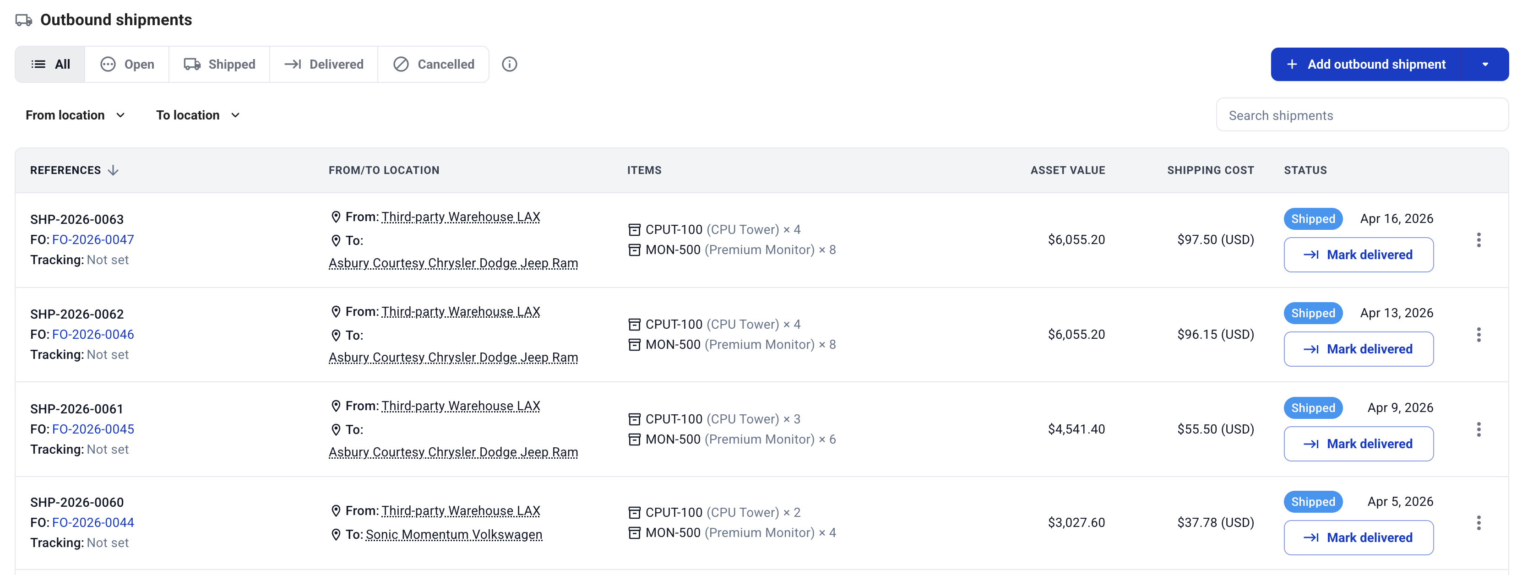Click the To pin icon in SHP-2026-0061 row

click(336, 429)
